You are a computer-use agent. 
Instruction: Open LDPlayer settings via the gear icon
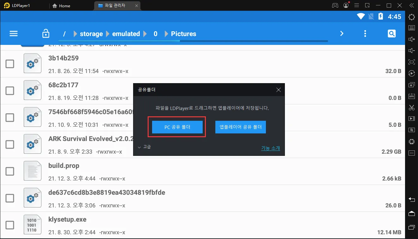(x=411, y=17)
